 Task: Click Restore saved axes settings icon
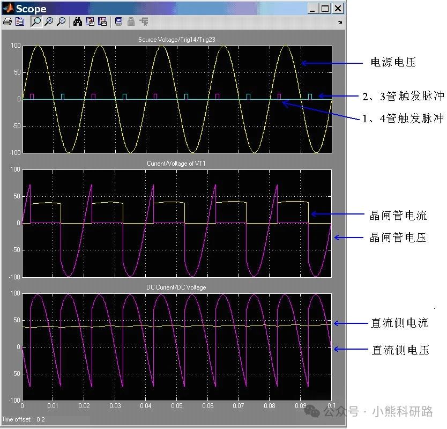coord(102,21)
